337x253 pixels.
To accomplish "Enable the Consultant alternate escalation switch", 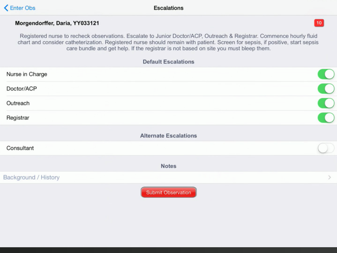I will pyautogui.click(x=326, y=148).
